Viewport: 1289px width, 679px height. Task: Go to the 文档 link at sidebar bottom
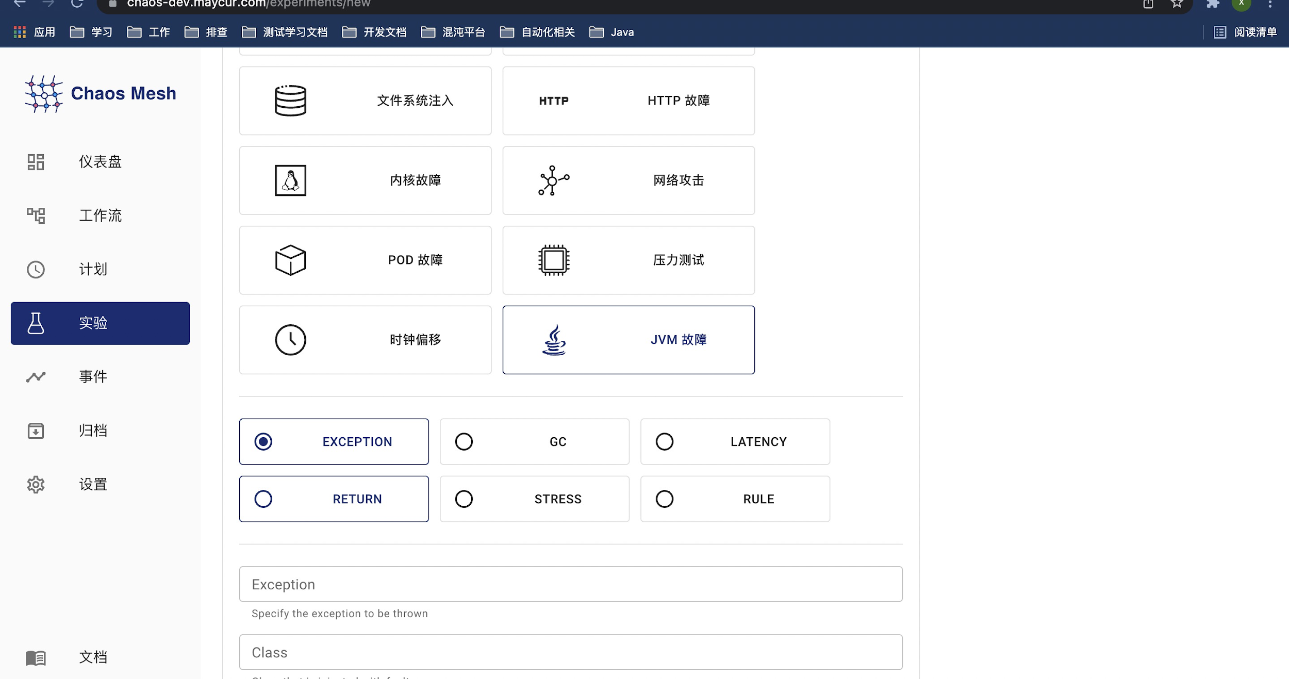pyautogui.click(x=93, y=657)
